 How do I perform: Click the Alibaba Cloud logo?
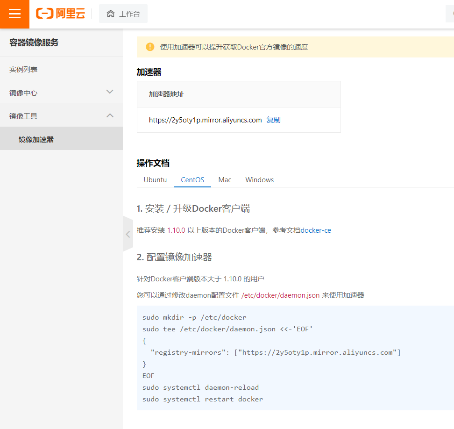click(61, 14)
